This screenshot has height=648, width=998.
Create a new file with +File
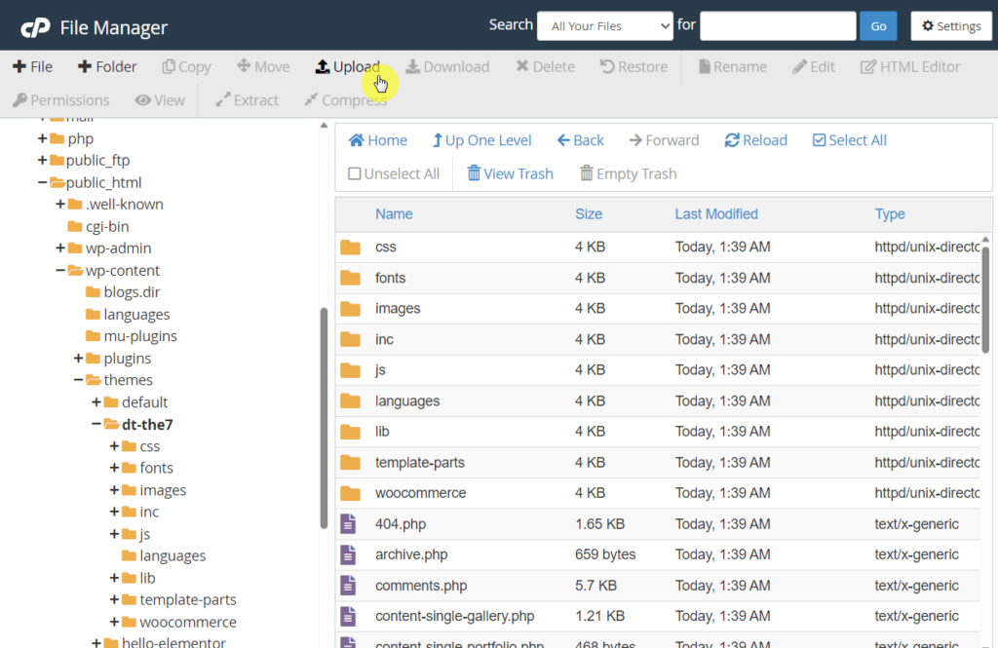coord(32,66)
